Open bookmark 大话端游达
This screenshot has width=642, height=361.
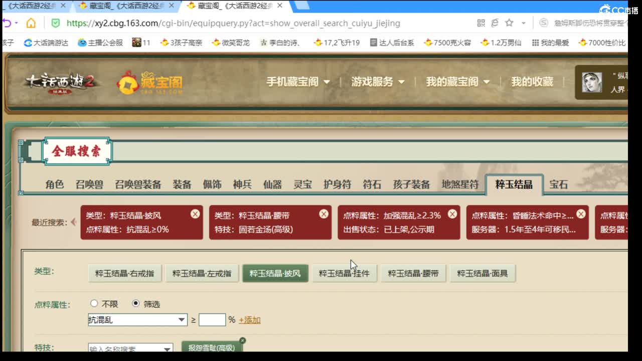46,43
